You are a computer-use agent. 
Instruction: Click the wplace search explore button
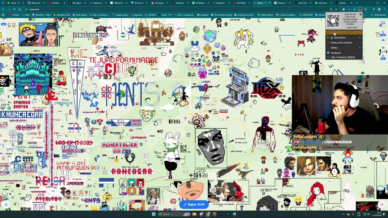click(383, 48)
